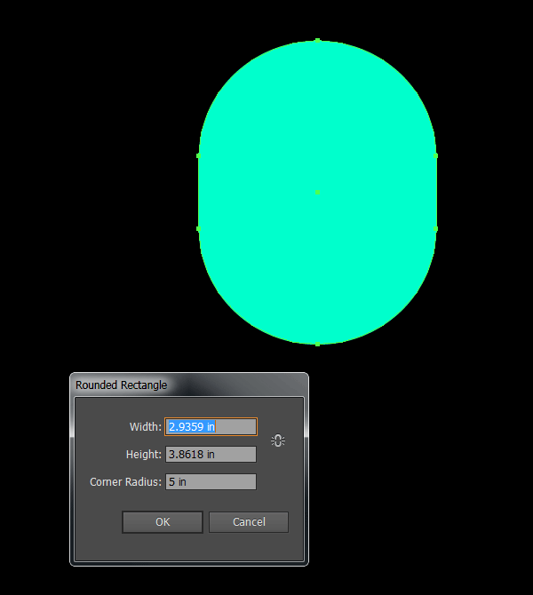Click the lower-left side anchor point
The height and width of the screenshot is (595, 533).
198,228
